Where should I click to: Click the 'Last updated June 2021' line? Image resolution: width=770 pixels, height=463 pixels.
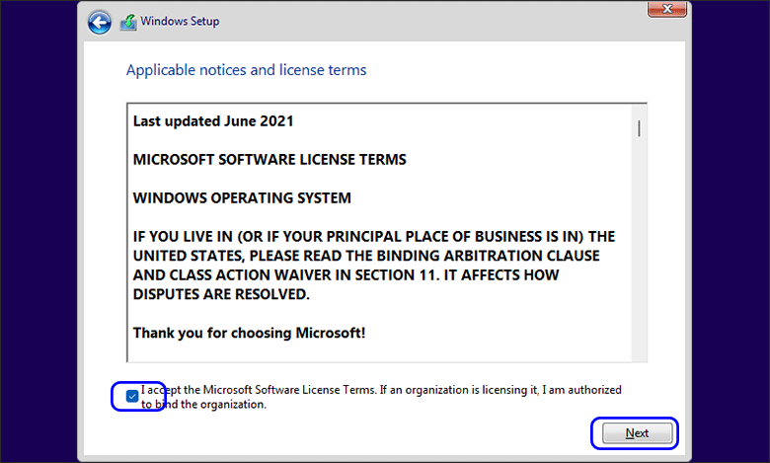pyautogui.click(x=213, y=121)
